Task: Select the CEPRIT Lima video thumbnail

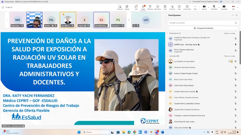Action: pyautogui.click(x=34, y=20)
